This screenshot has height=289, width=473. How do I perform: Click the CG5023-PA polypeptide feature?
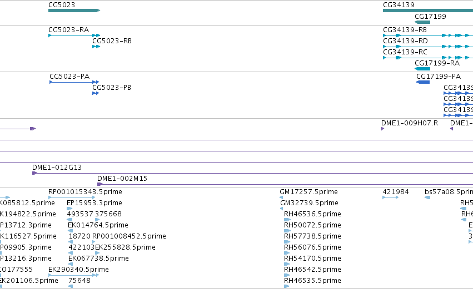point(74,82)
